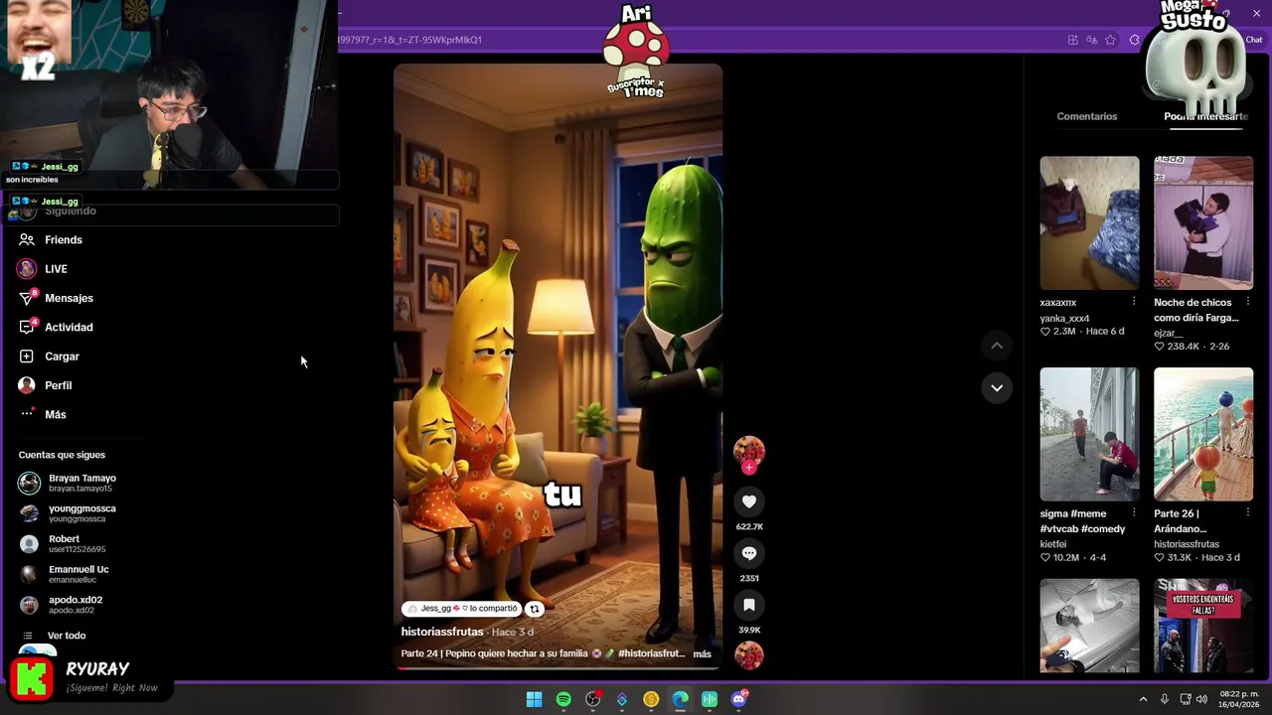Viewport: 1272px width, 715px height.
Task: Open the historiassfrutas username on the video
Action: 442,632
